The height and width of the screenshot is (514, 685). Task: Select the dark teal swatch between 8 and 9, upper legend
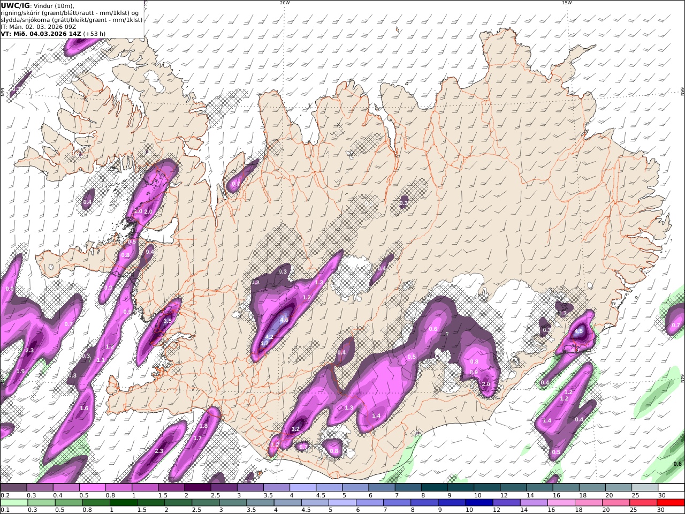(x=435, y=487)
